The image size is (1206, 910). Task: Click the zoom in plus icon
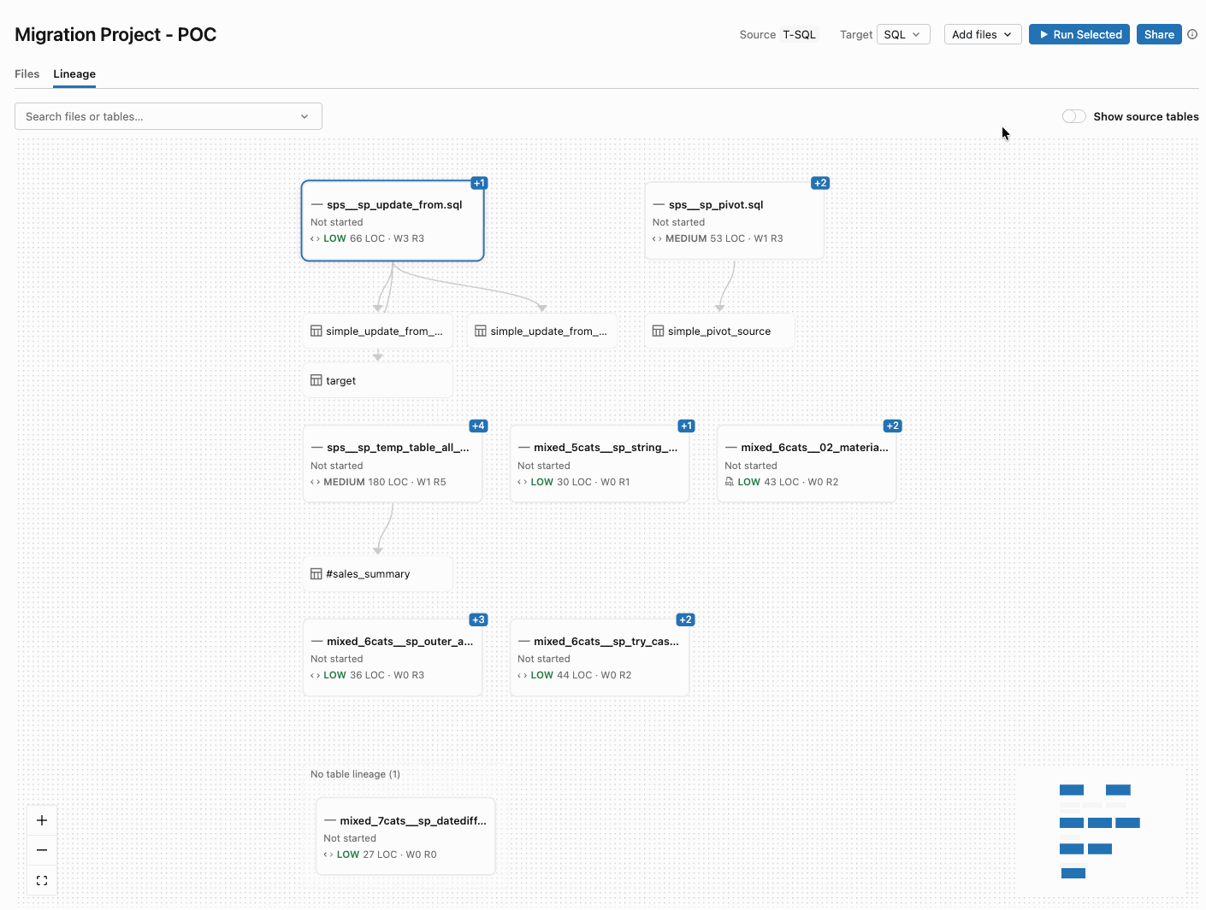click(x=42, y=820)
